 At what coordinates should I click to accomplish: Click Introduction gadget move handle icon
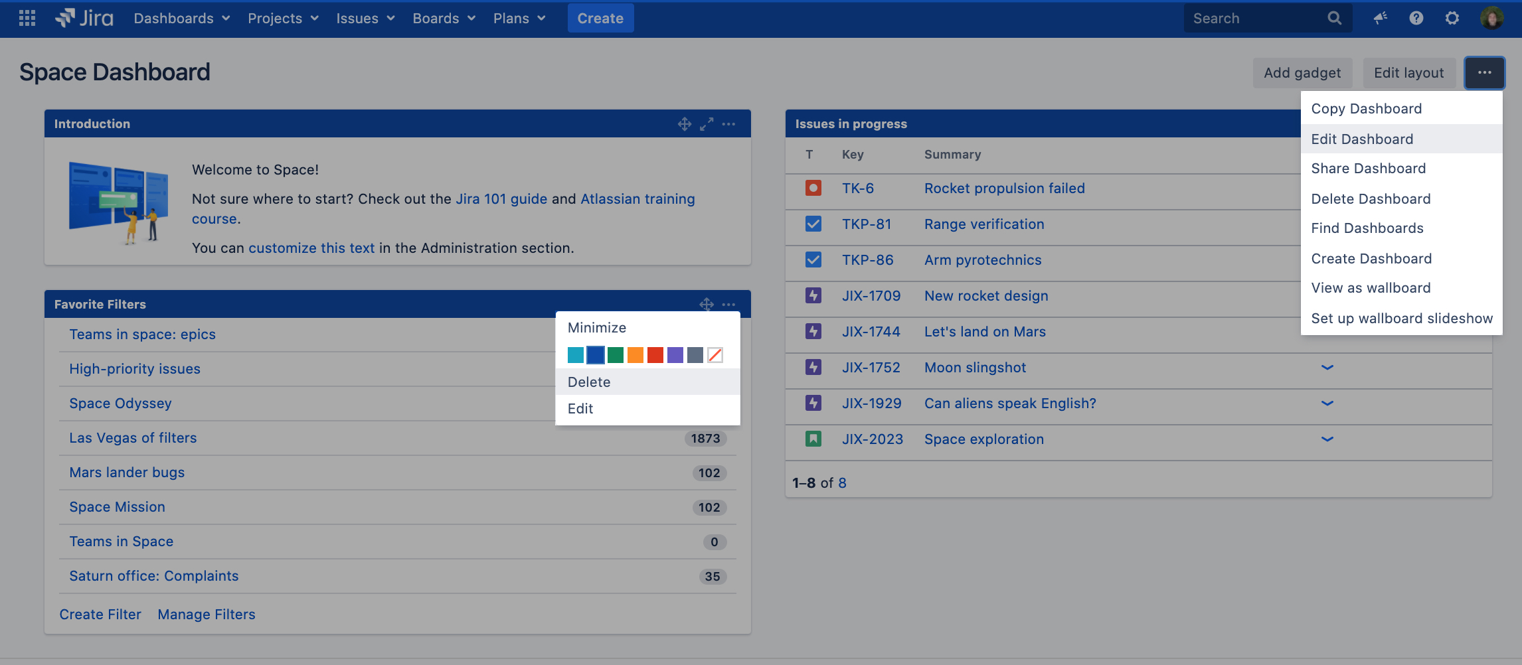(685, 124)
